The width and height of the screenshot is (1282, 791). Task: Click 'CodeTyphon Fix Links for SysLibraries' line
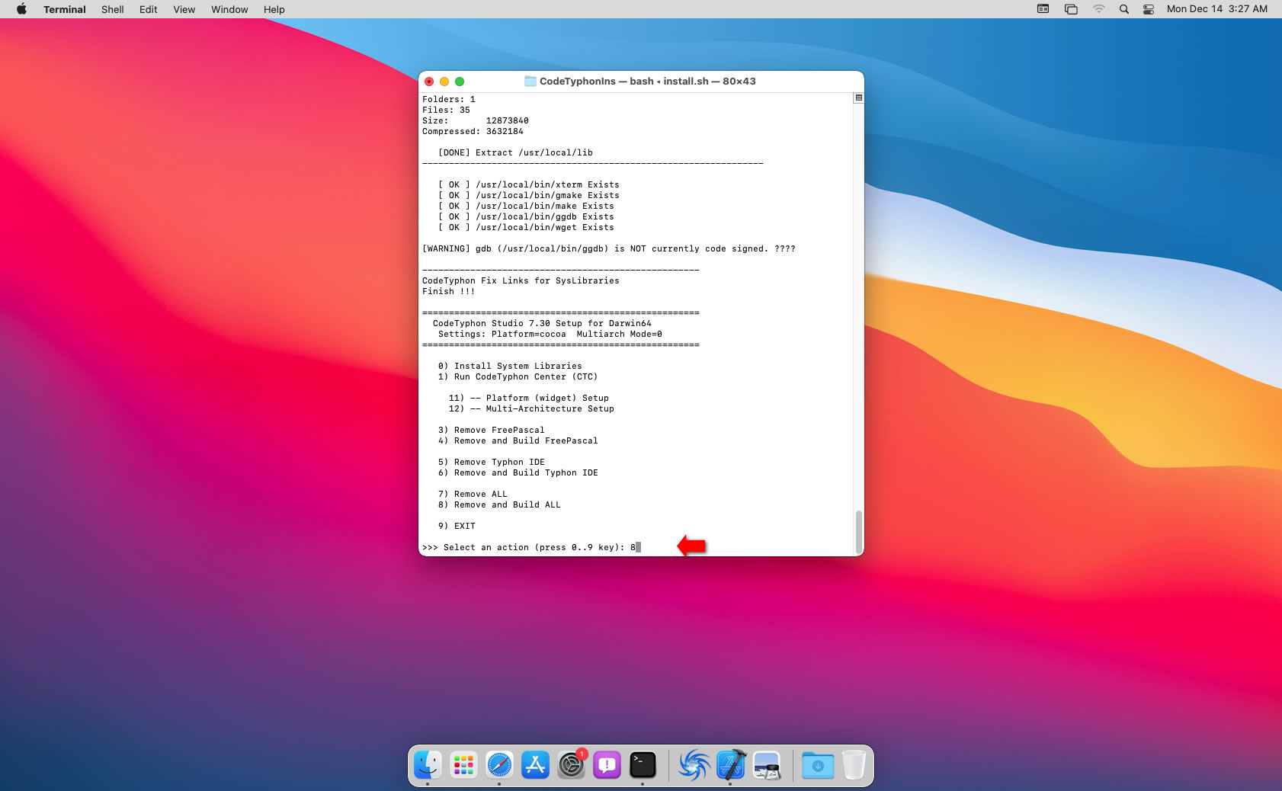521,280
